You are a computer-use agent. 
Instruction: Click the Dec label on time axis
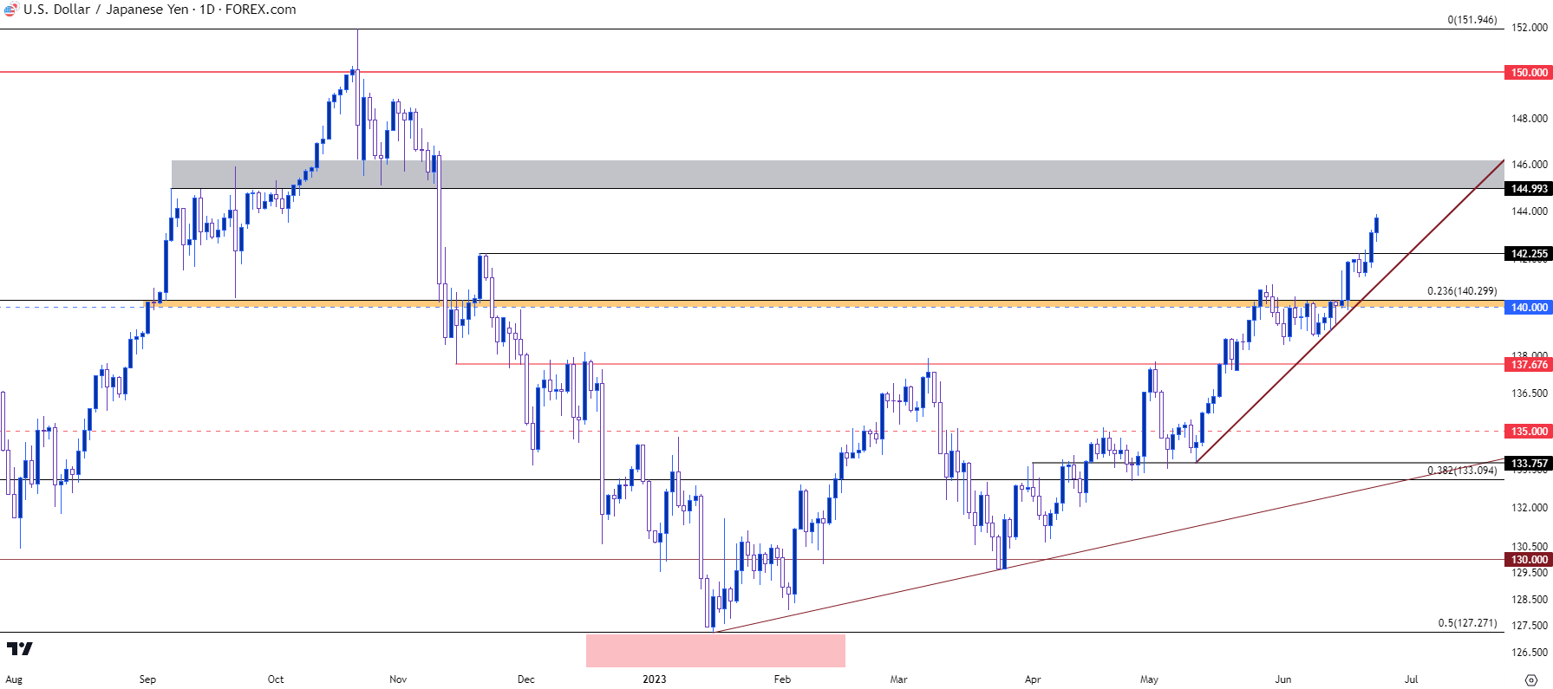526,679
